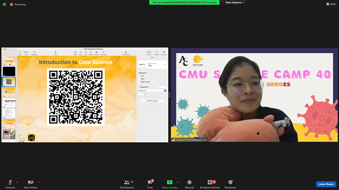Open the Colour Fill dropdown
339x190 pixels.
tap(153, 91)
